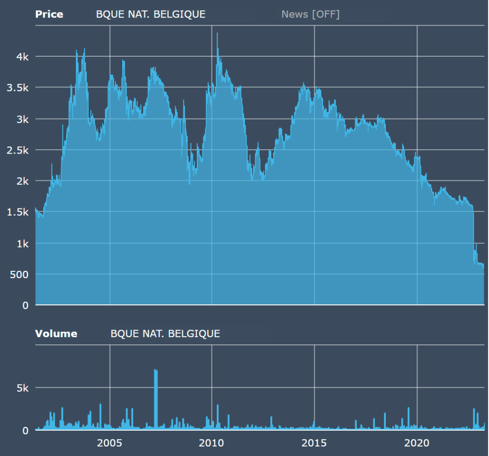Click the highest price peak above 4k in 2010
The height and width of the screenshot is (456, 489).
click(217, 34)
